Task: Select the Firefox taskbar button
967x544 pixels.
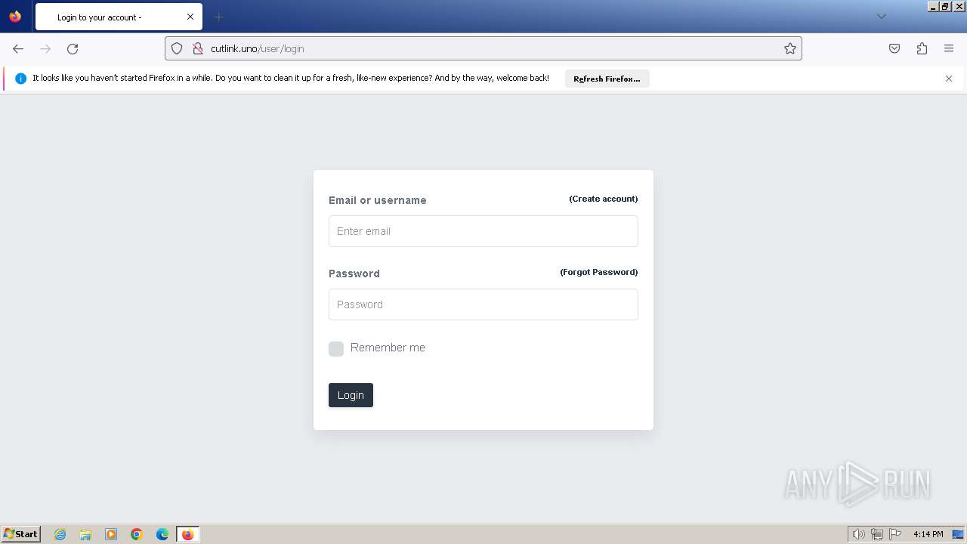Action: [188, 534]
